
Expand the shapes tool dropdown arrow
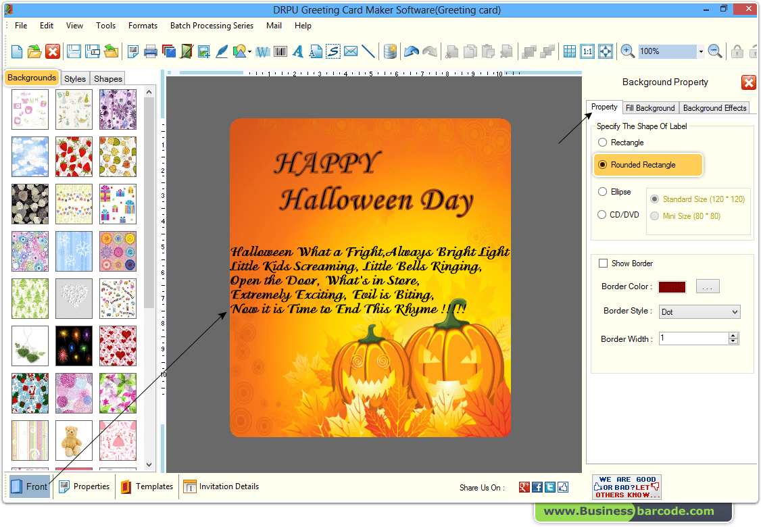click(x=249, y=51)
